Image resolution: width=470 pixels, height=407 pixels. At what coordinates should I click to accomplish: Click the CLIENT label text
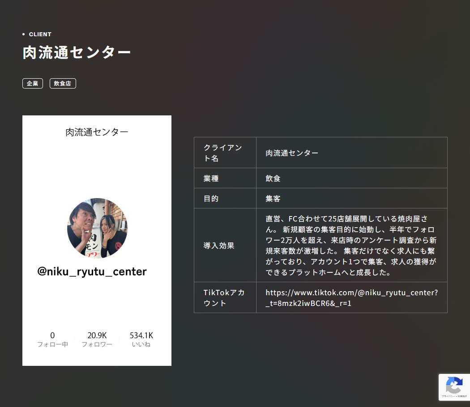[40, 34]
